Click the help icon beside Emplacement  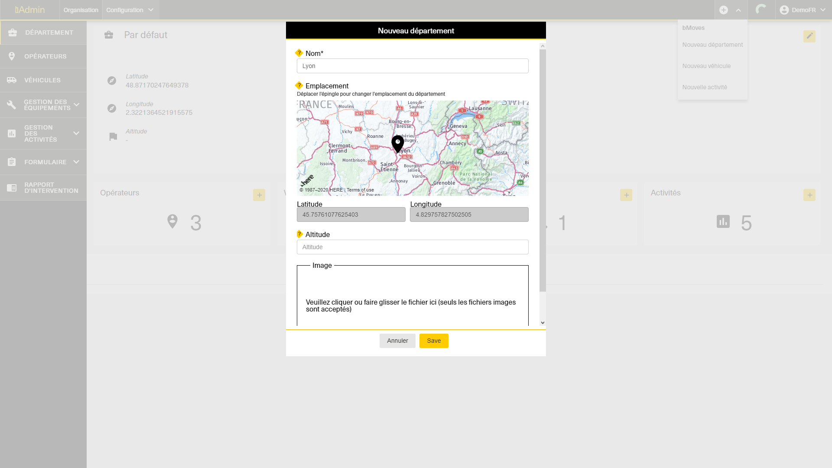[x=299, y=85]
